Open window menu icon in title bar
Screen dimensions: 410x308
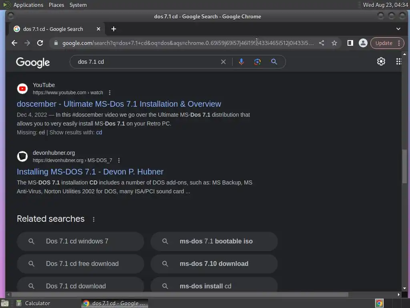click(11, 16)
